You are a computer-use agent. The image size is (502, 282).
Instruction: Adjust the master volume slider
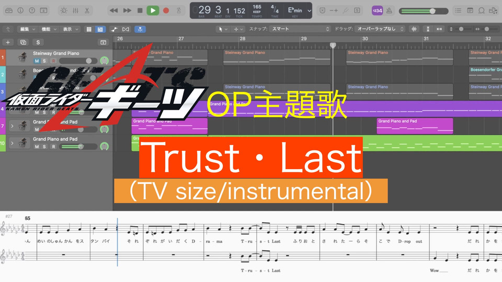point(423,11)
